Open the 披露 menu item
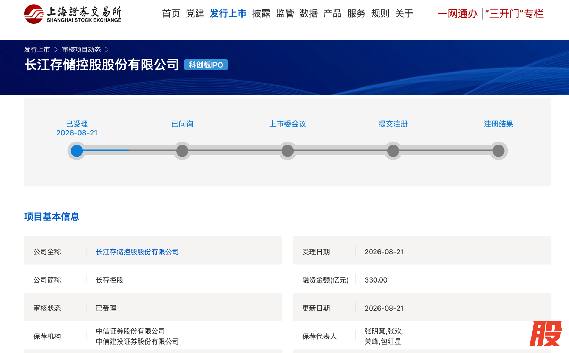 pyautogui.click(x=261, y=14)
